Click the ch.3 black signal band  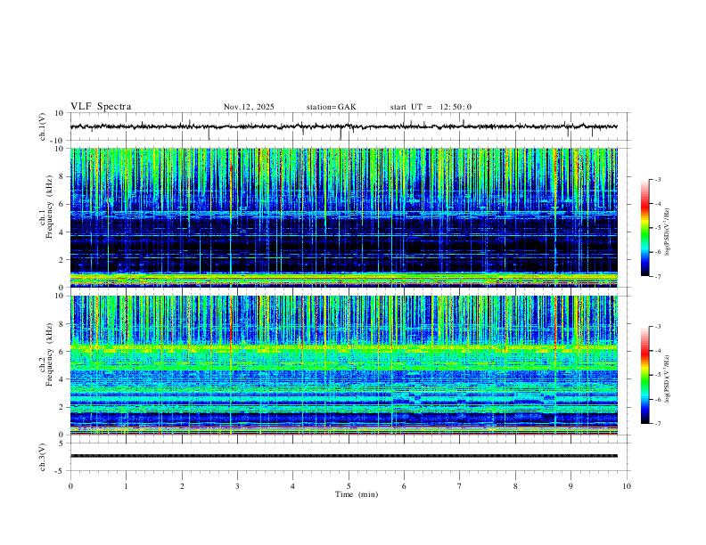[343, 456]
